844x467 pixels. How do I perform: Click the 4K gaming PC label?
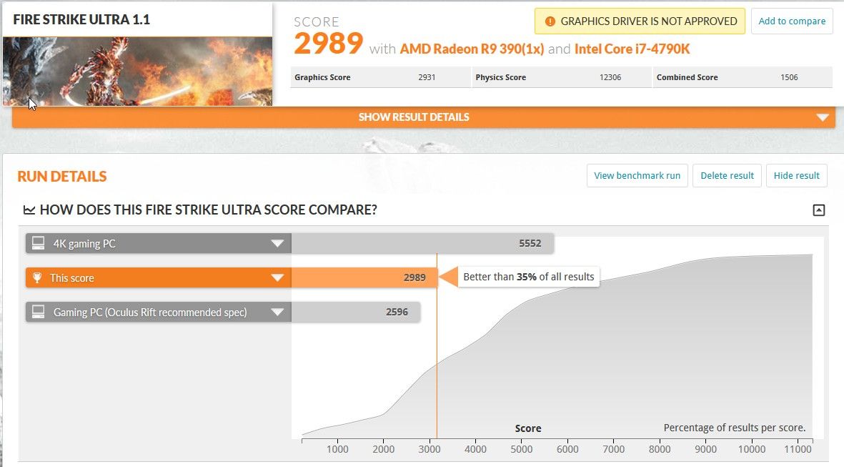click(84, 243)
